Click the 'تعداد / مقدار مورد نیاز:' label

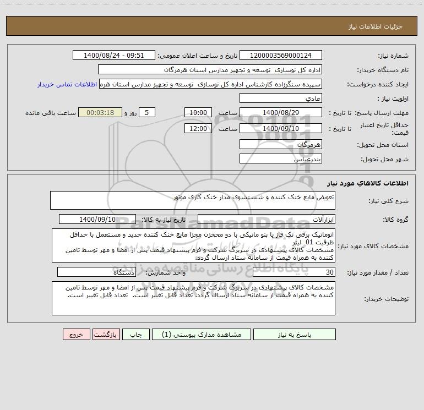point(378,273)
